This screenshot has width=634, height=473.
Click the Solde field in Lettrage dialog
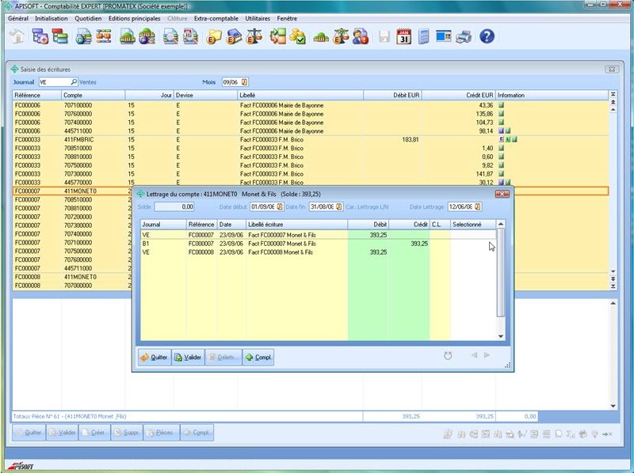tap(174, 206)
